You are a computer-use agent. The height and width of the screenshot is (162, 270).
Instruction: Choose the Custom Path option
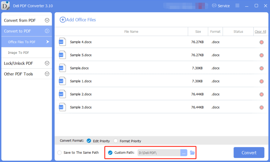point(110,153)
